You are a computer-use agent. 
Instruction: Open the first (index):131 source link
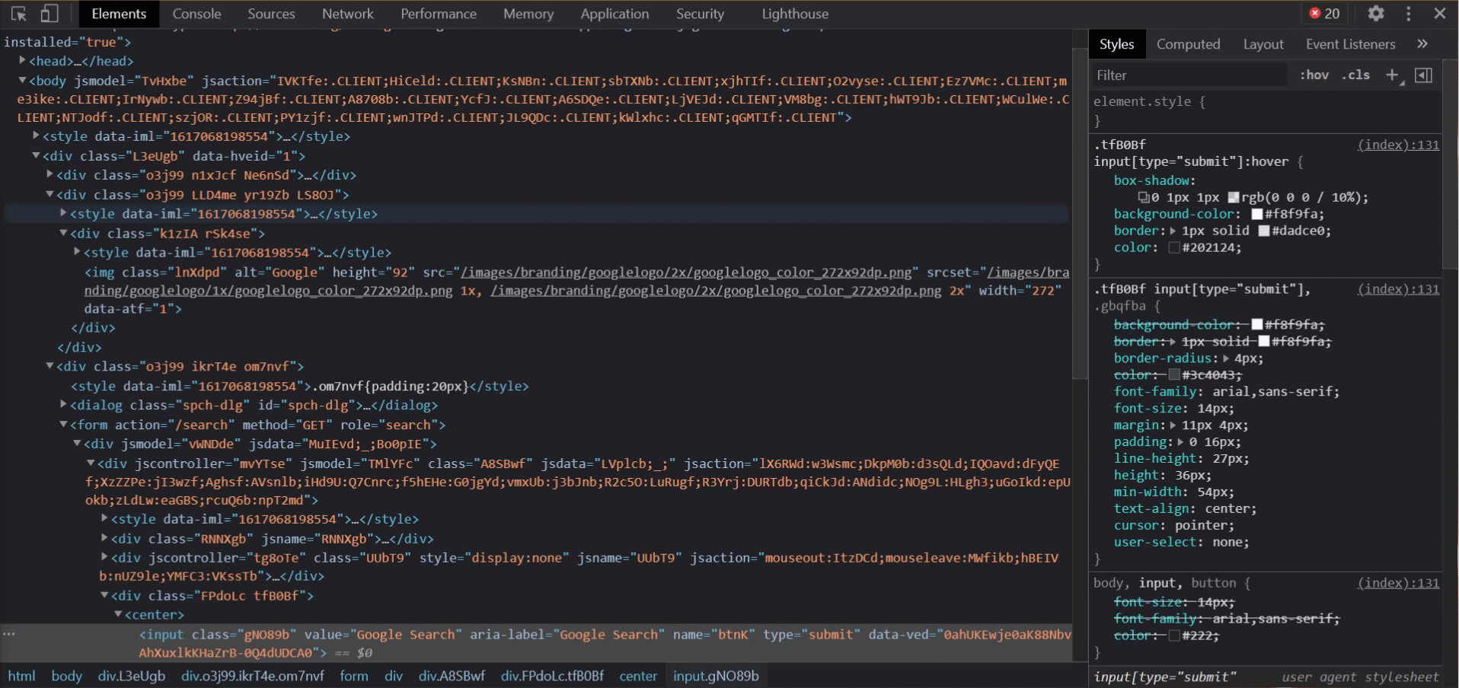coord(1398,145)
